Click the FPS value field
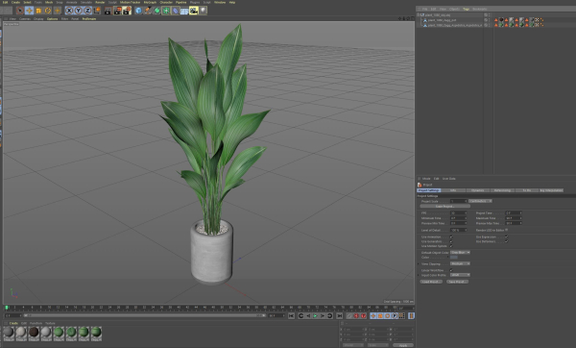 (x=459, y=213)
